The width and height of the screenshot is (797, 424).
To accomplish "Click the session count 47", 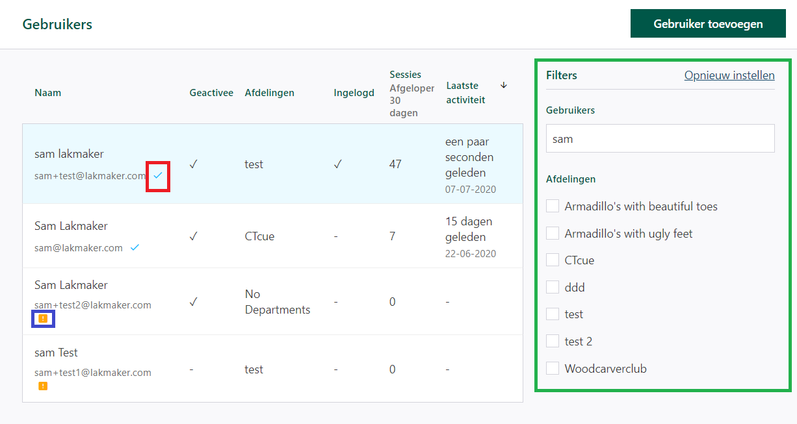I will tap(395, 164).
